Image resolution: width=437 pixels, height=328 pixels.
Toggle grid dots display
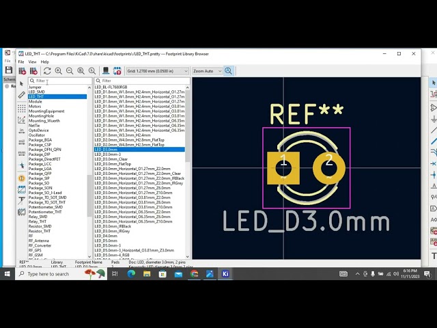click(x=21, y=109)
